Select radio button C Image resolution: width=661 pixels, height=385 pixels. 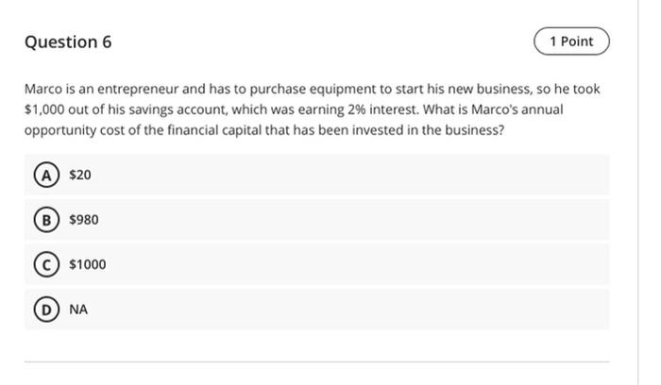click(x=42, y=264)
